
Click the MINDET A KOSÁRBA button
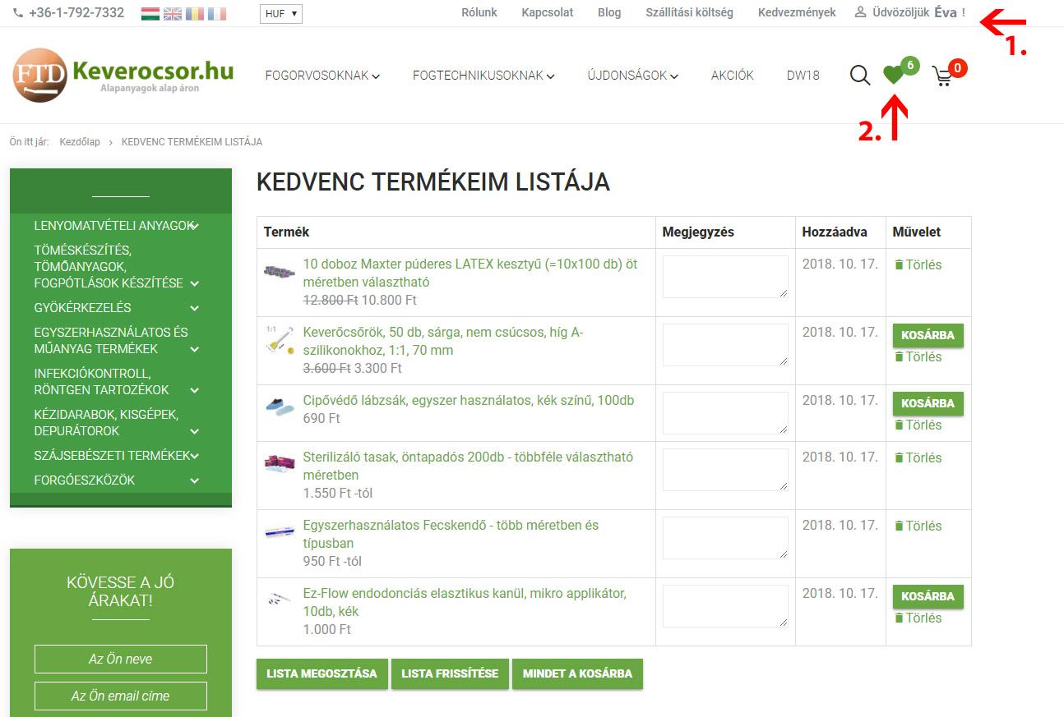point(577,673)
